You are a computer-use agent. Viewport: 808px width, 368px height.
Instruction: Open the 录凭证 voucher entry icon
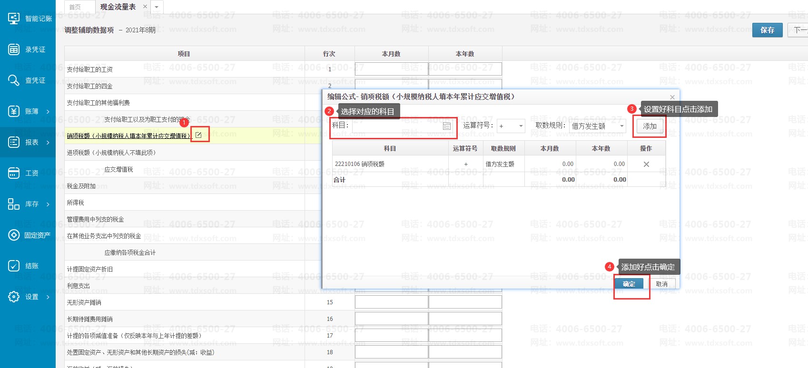pyautogui.click(x=14, y=49)
